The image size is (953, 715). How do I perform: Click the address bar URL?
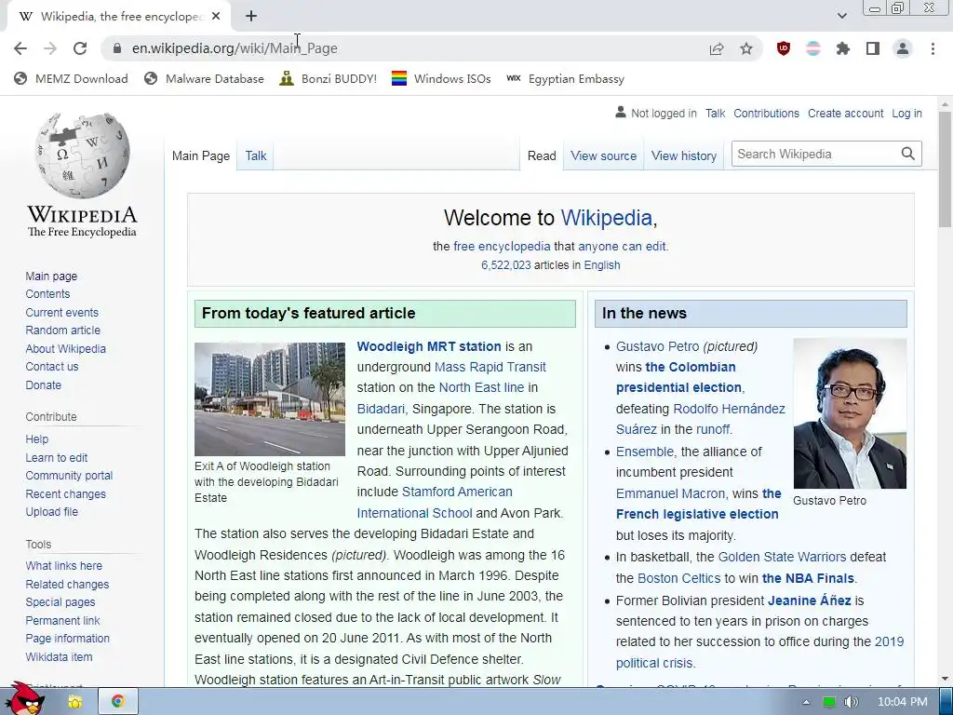[x=235, y=48]
